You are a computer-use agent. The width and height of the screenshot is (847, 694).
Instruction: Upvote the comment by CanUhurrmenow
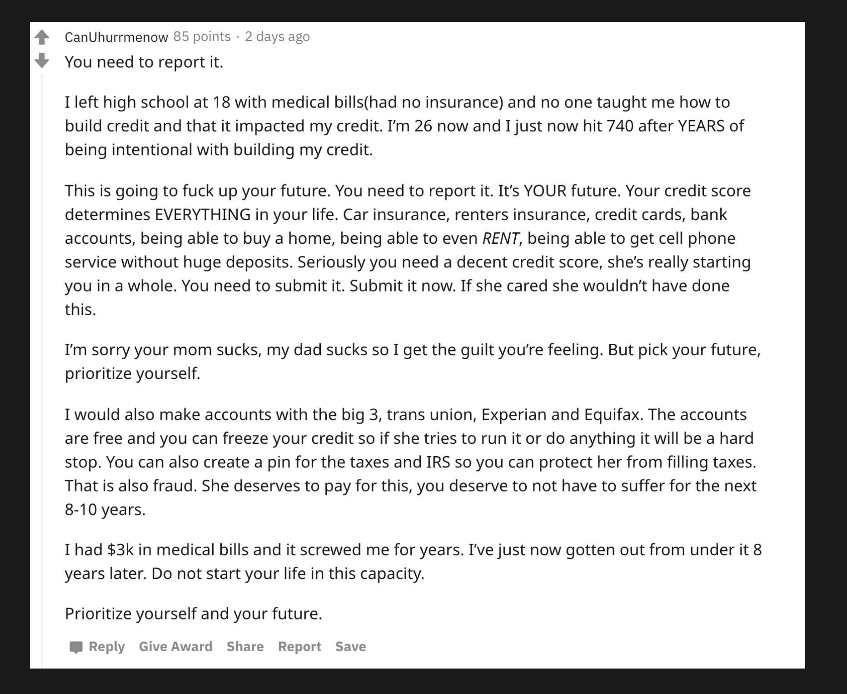pos(42,37)
